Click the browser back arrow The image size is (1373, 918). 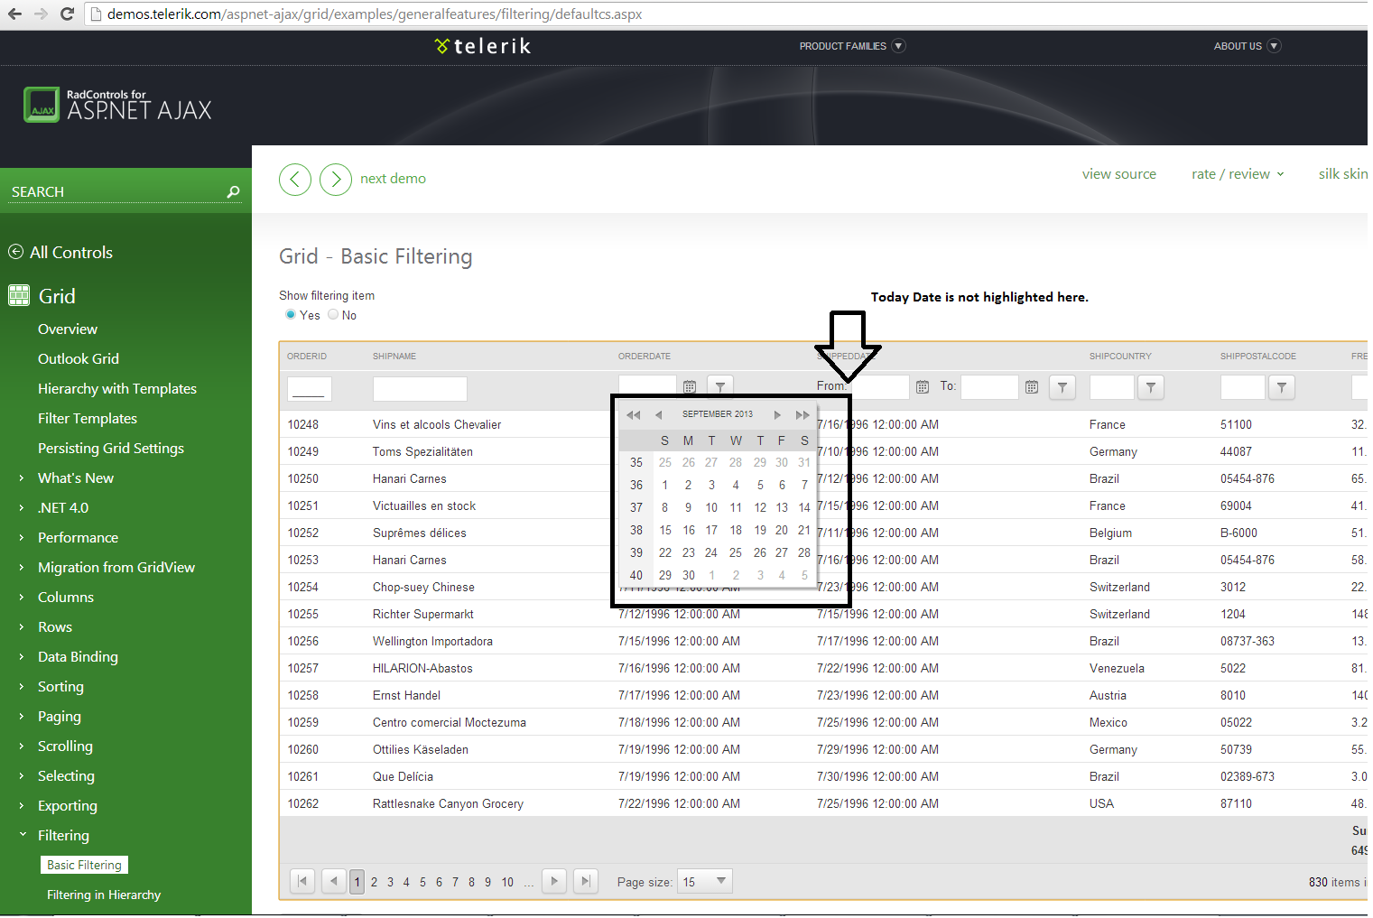coord(14,14)
